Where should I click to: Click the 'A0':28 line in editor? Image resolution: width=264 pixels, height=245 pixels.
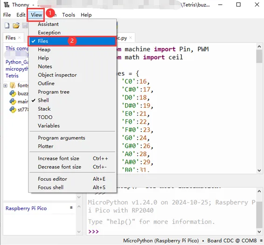pyautogui.click(x=136, y=154)
